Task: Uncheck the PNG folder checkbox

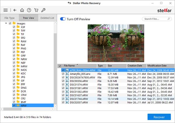Action: (14, 49)
